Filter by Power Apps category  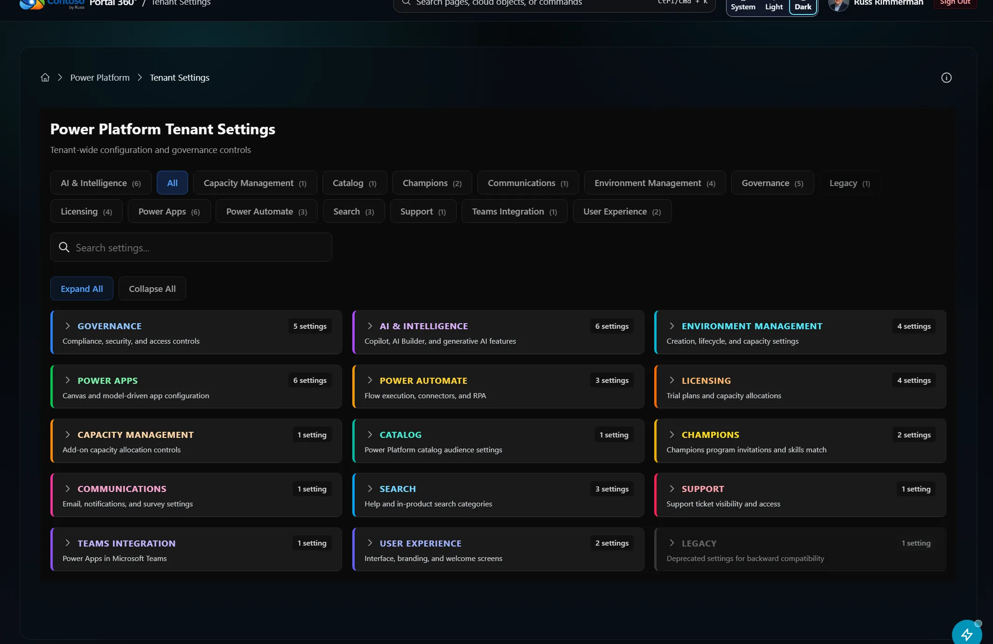click(169, 211)
